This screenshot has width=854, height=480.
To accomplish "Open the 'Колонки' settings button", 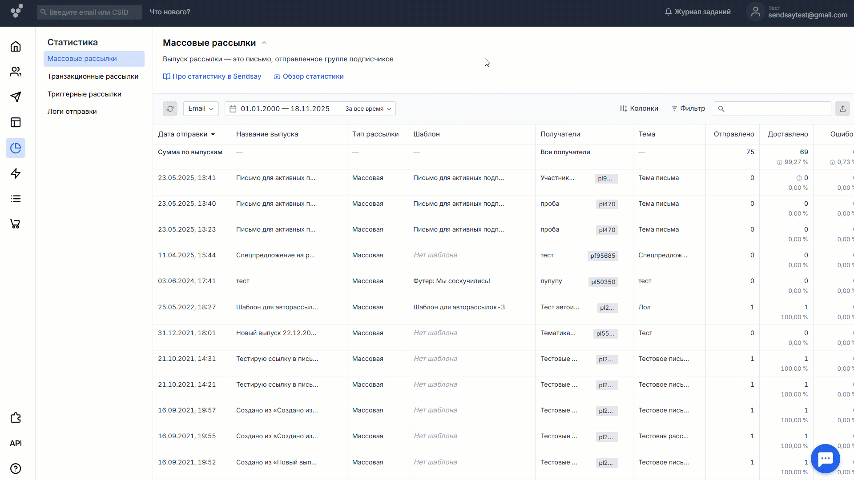I will [x=639, y=108].
